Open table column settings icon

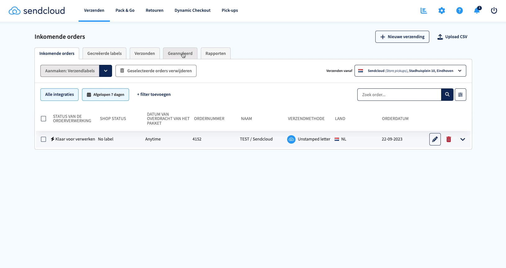tap(460, 95)
